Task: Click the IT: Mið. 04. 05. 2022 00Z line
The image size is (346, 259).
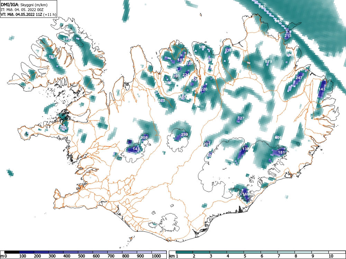Action: tap(22, 10)
